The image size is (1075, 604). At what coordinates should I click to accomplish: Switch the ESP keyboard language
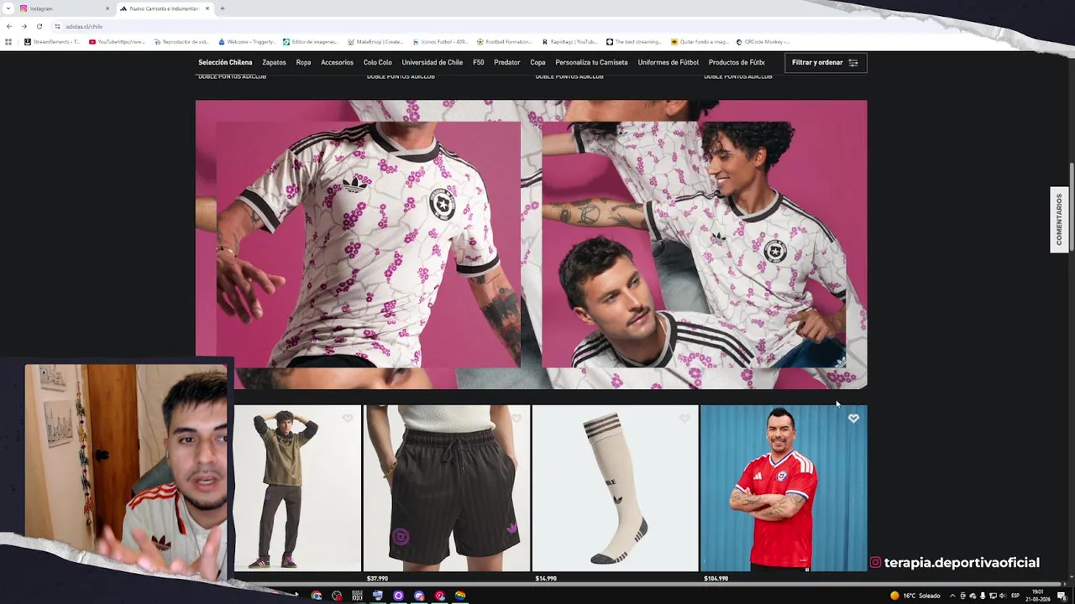[x=1015, y=596]
